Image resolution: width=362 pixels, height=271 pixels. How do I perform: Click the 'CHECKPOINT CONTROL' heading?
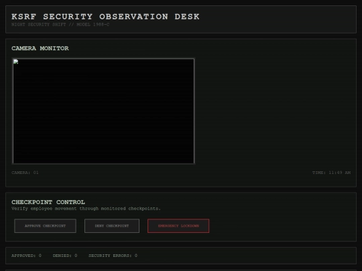[x=48, y=202]
